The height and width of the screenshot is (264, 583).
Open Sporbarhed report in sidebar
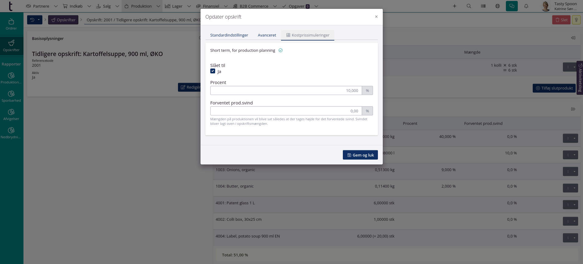11,96
